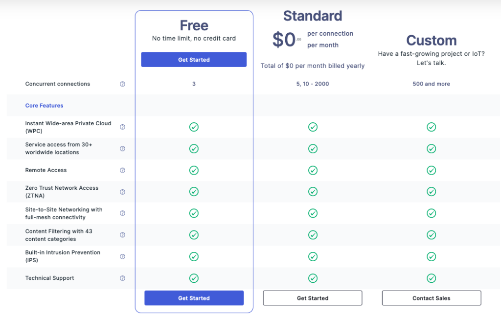Click help icon for Content Filtering

click(x=122, y=235)
